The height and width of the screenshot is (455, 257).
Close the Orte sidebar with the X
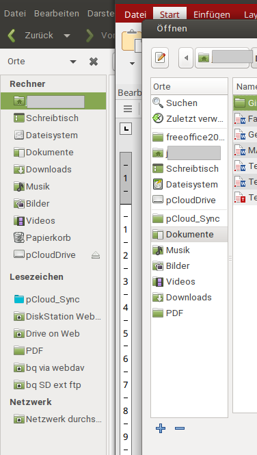click(94, 62)
